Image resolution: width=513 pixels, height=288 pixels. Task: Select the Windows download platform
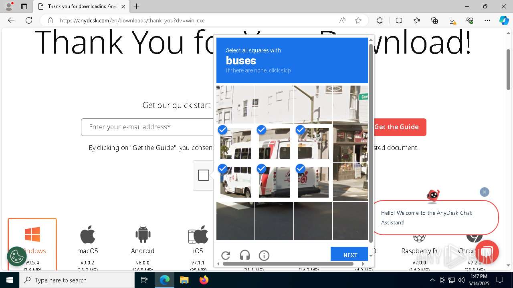point(32,244)
